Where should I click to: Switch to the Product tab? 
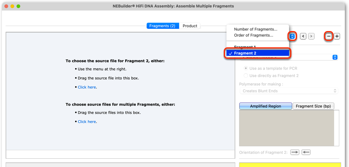(x=190, y=26)
